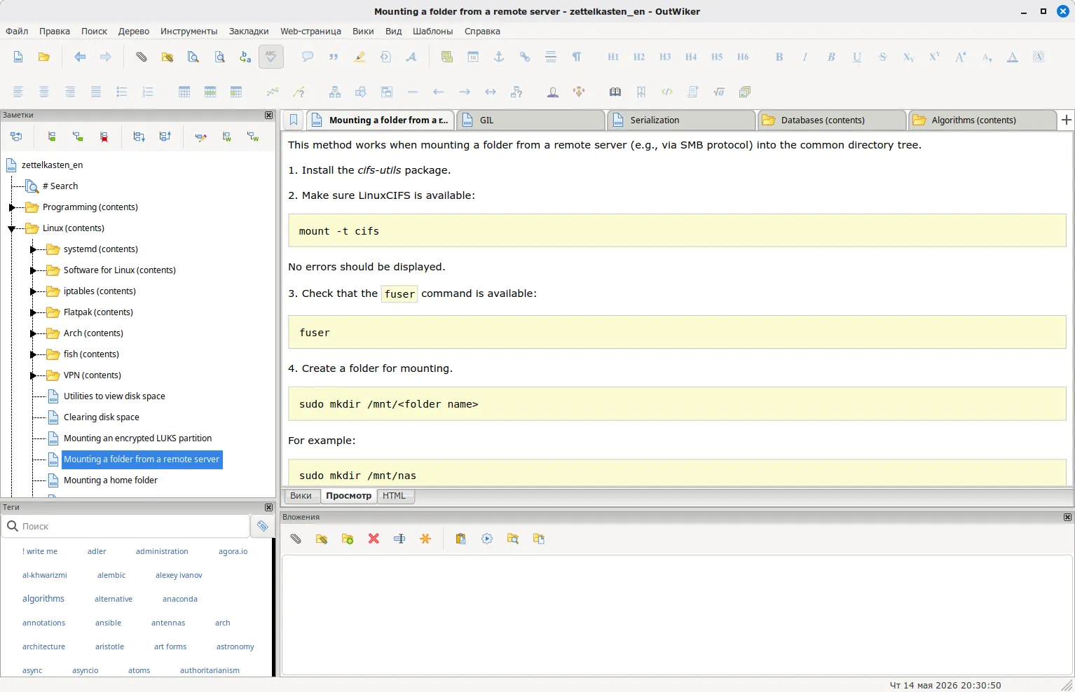Switch to the HTML view tab

click(394, 496)
